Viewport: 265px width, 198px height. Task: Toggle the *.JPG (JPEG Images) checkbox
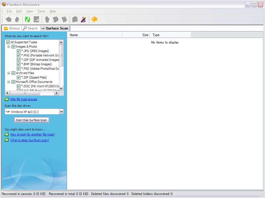point(19,51)
